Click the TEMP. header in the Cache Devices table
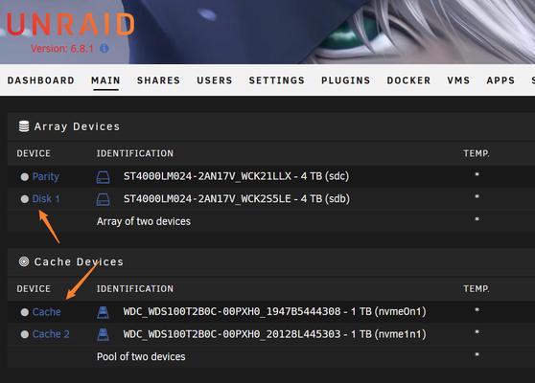 coord(477,289)
